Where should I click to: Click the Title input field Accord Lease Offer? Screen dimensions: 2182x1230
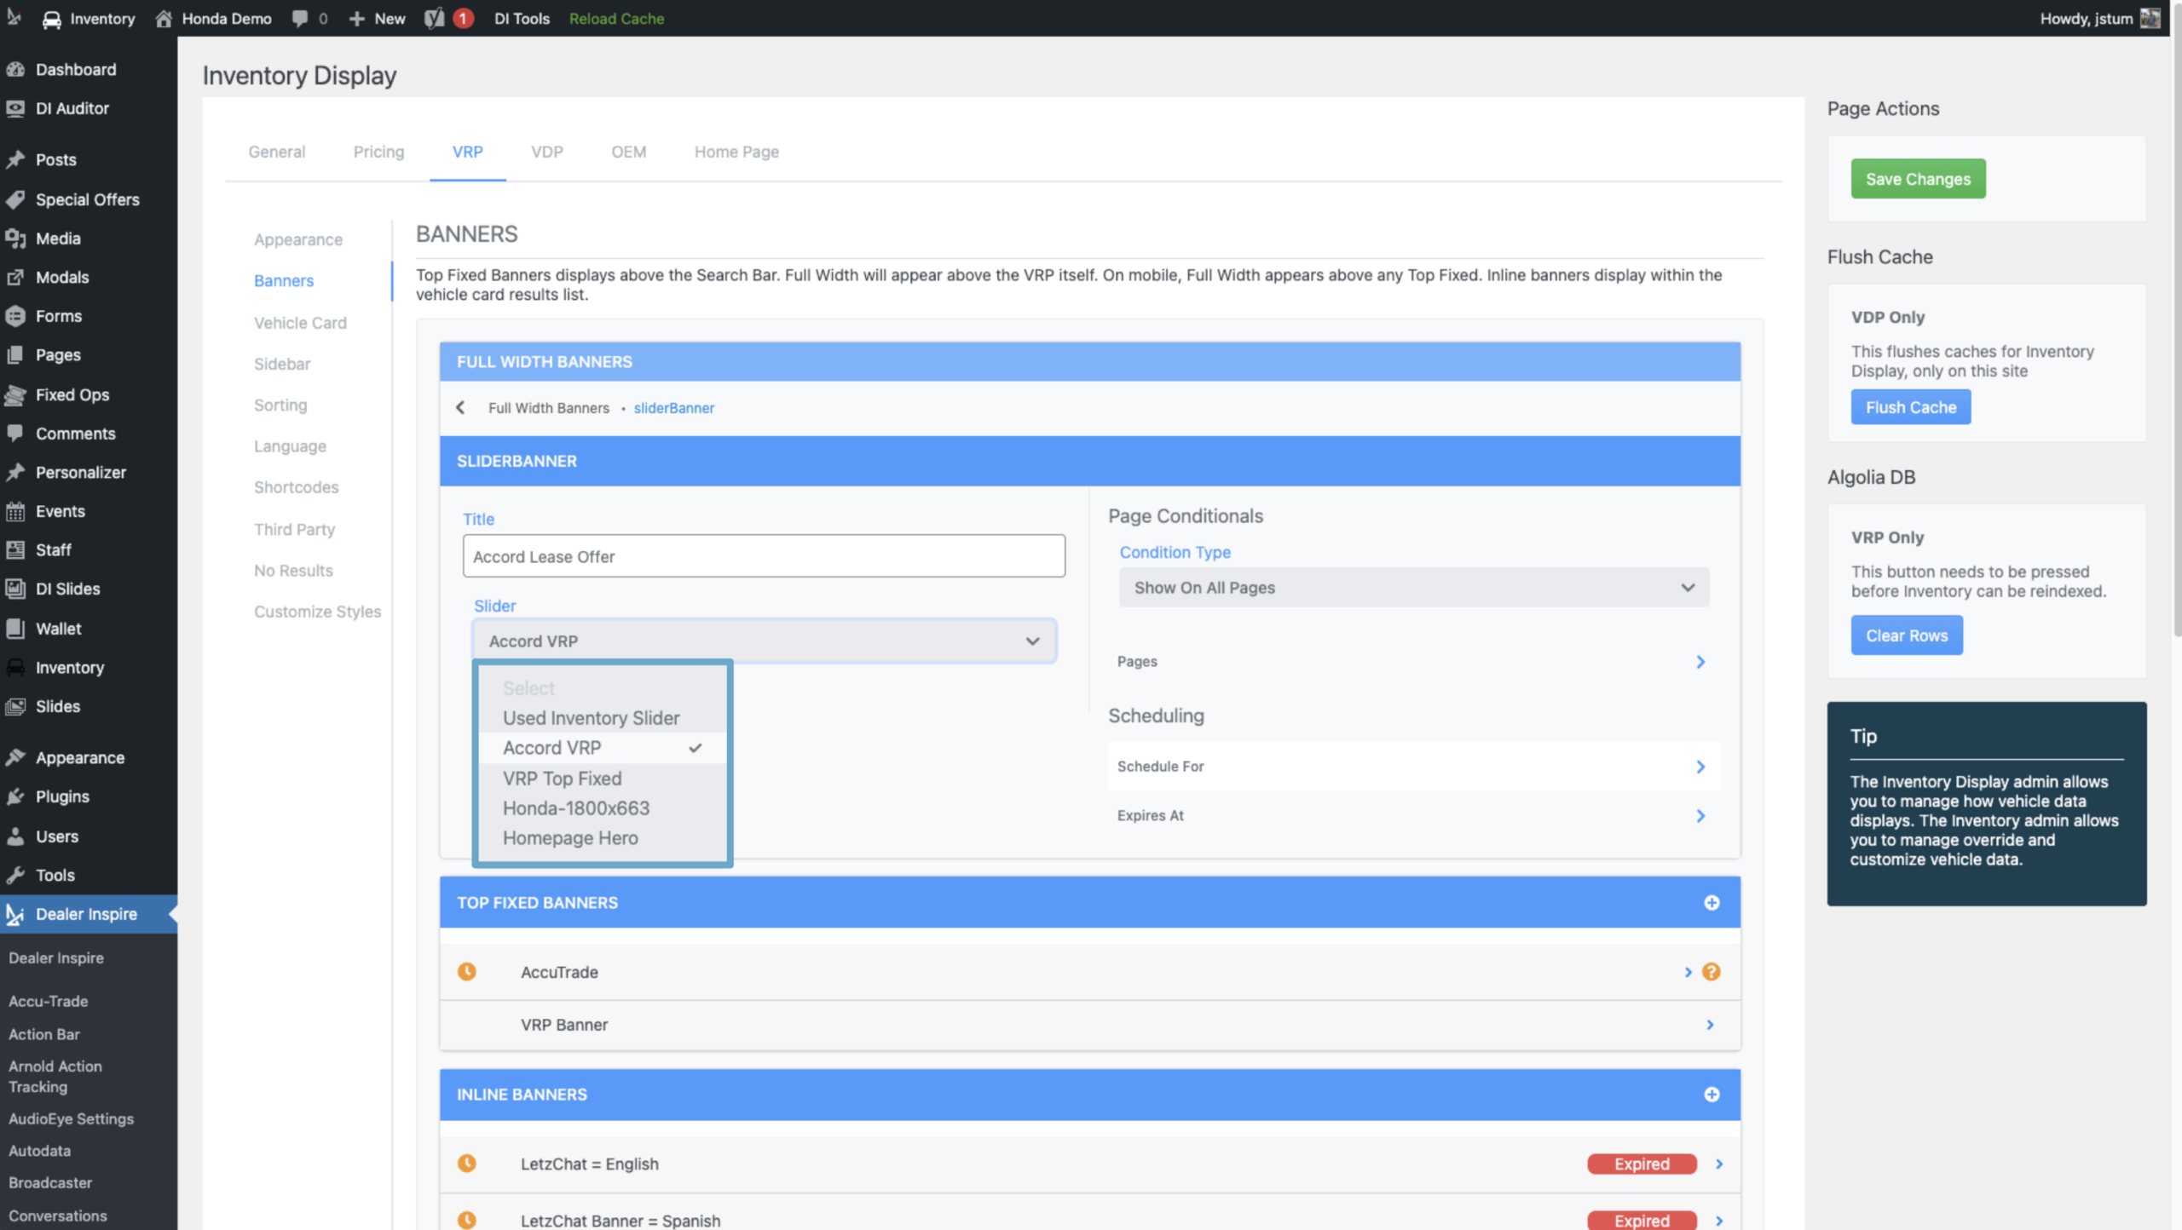coord(765,556)
